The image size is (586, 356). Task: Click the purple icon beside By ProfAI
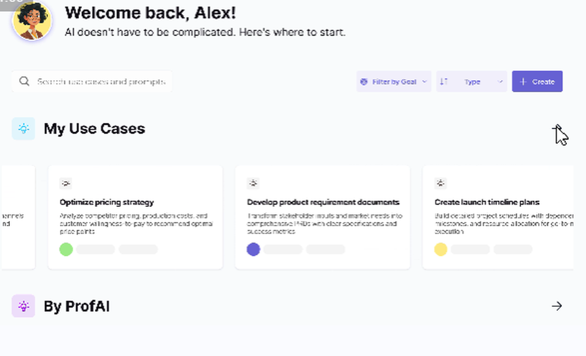point(23,306)
